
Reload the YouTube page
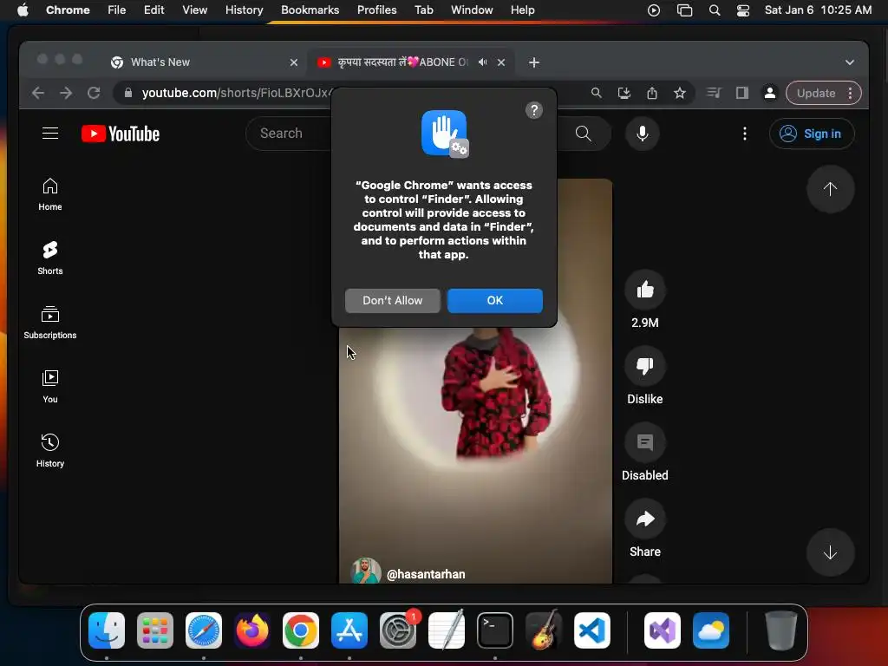point(94,93)
